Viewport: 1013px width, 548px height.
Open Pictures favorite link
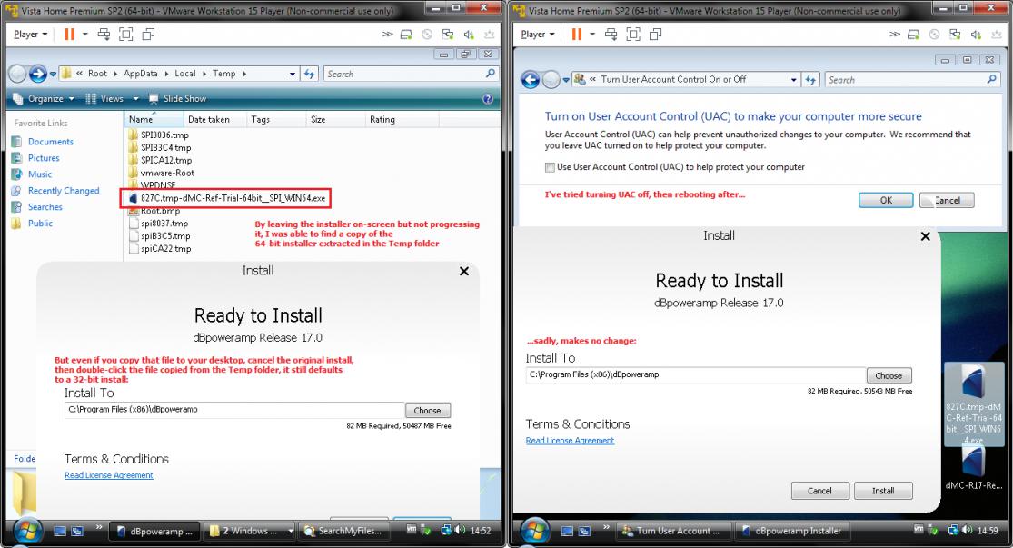click(x=44, y=158)
